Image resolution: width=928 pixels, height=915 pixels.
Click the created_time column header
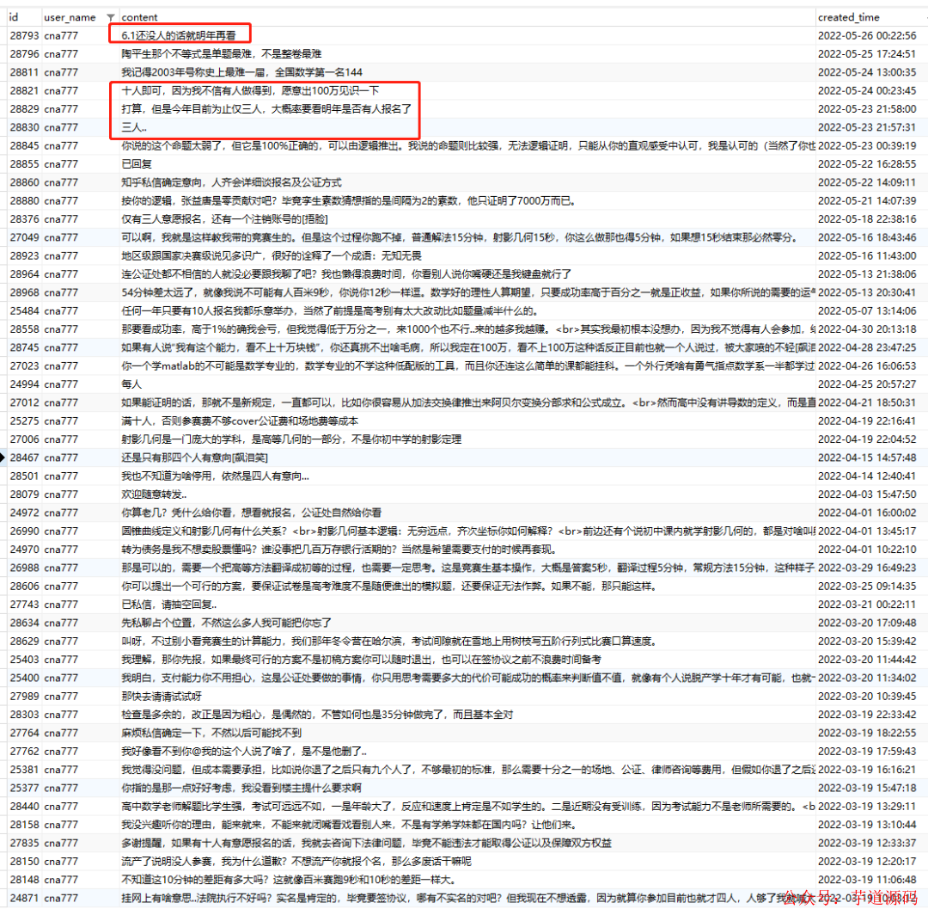(849, 17)
